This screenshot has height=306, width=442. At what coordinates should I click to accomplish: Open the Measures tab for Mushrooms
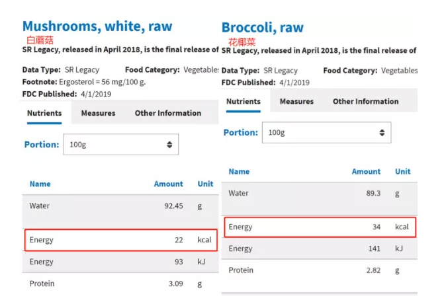[x=98, y=113]
